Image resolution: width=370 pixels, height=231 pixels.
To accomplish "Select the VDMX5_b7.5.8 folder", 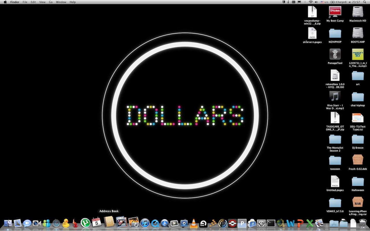I will pos(335,202).
